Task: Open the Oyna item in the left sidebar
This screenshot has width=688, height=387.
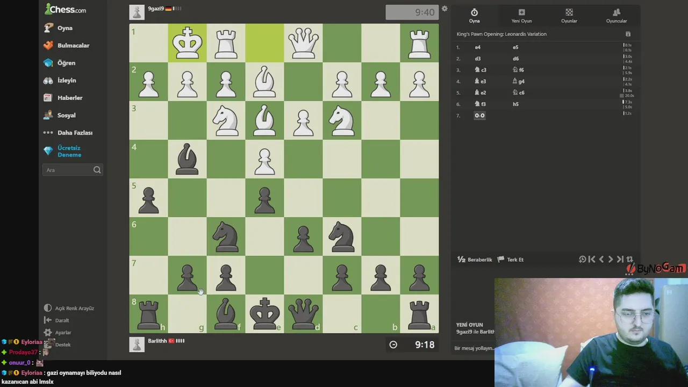Action: tap(58, 28)
